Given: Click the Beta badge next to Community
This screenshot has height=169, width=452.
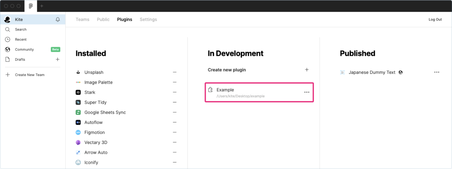Looking at the screenshot, I should pos(56,50).
